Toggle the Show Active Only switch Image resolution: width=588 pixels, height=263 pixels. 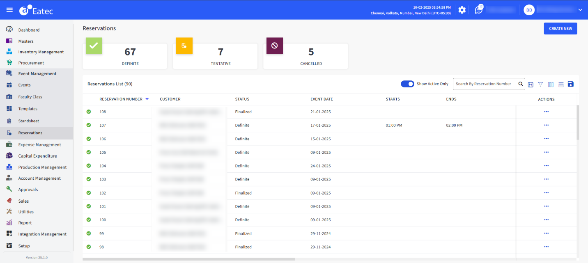pos(407,84)
